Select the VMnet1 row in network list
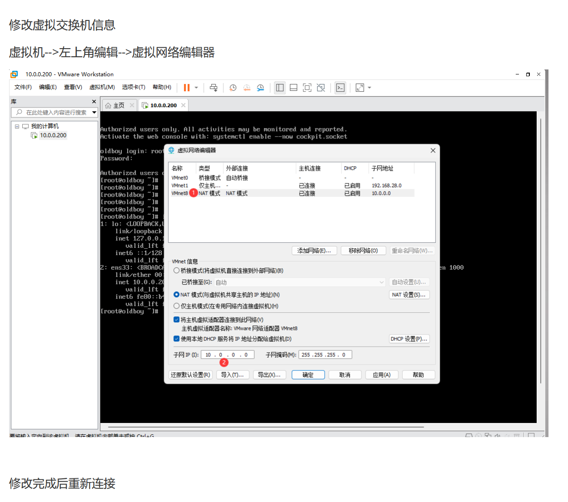Image resolution: width=568 pixels, height=502 pixels. coord(292,186)
